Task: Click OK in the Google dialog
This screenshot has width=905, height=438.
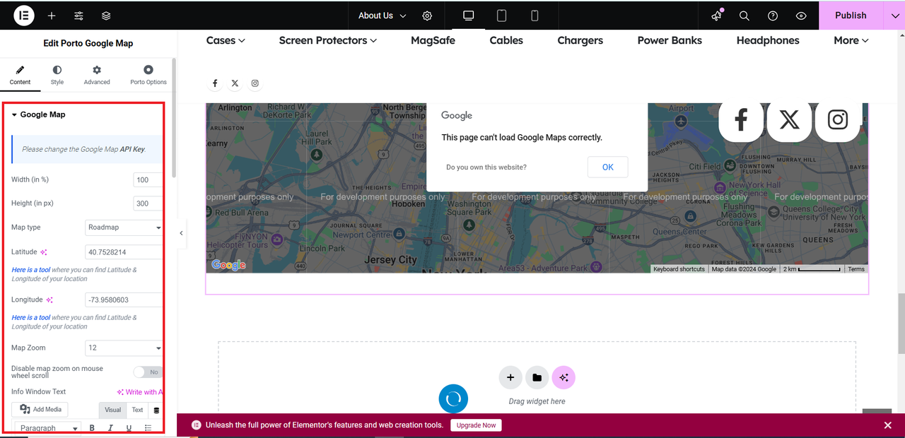Action: [x=607, y=167]
